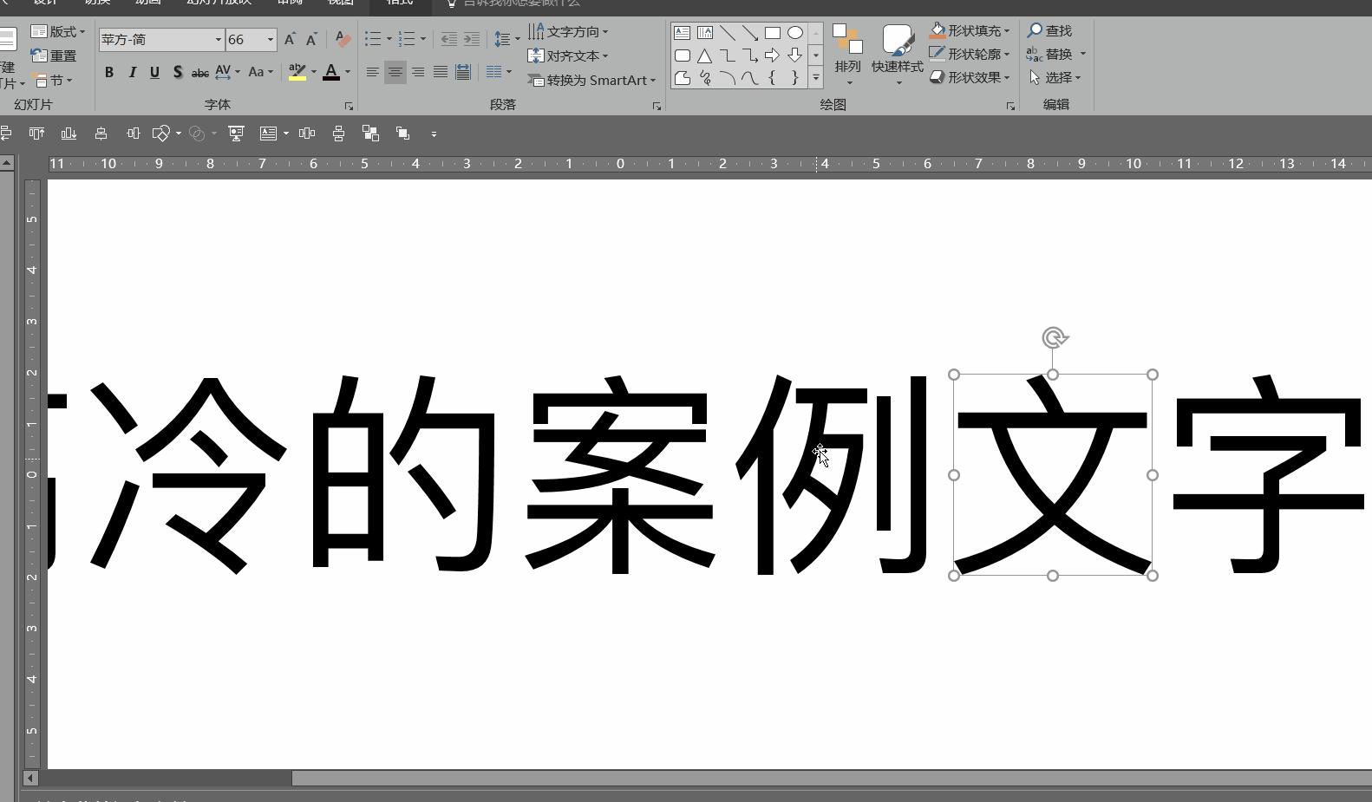Viewport: 1372px width, 802px height.
Task: Click the merge shapes icon in the quick toolbar
Action: tap(197, 134)
